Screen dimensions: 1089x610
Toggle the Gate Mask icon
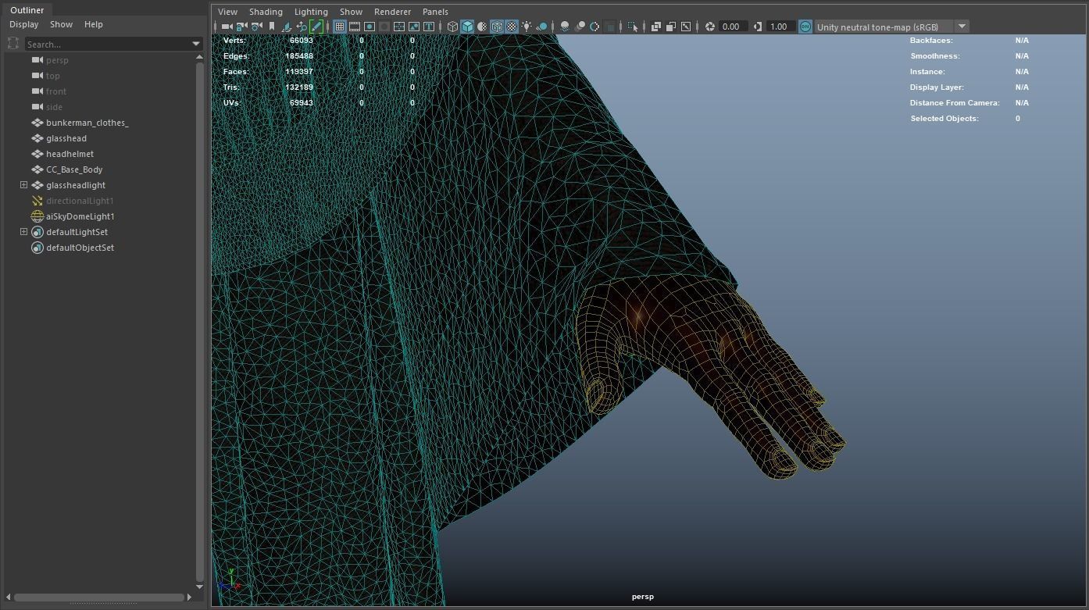tap(384, 27)
